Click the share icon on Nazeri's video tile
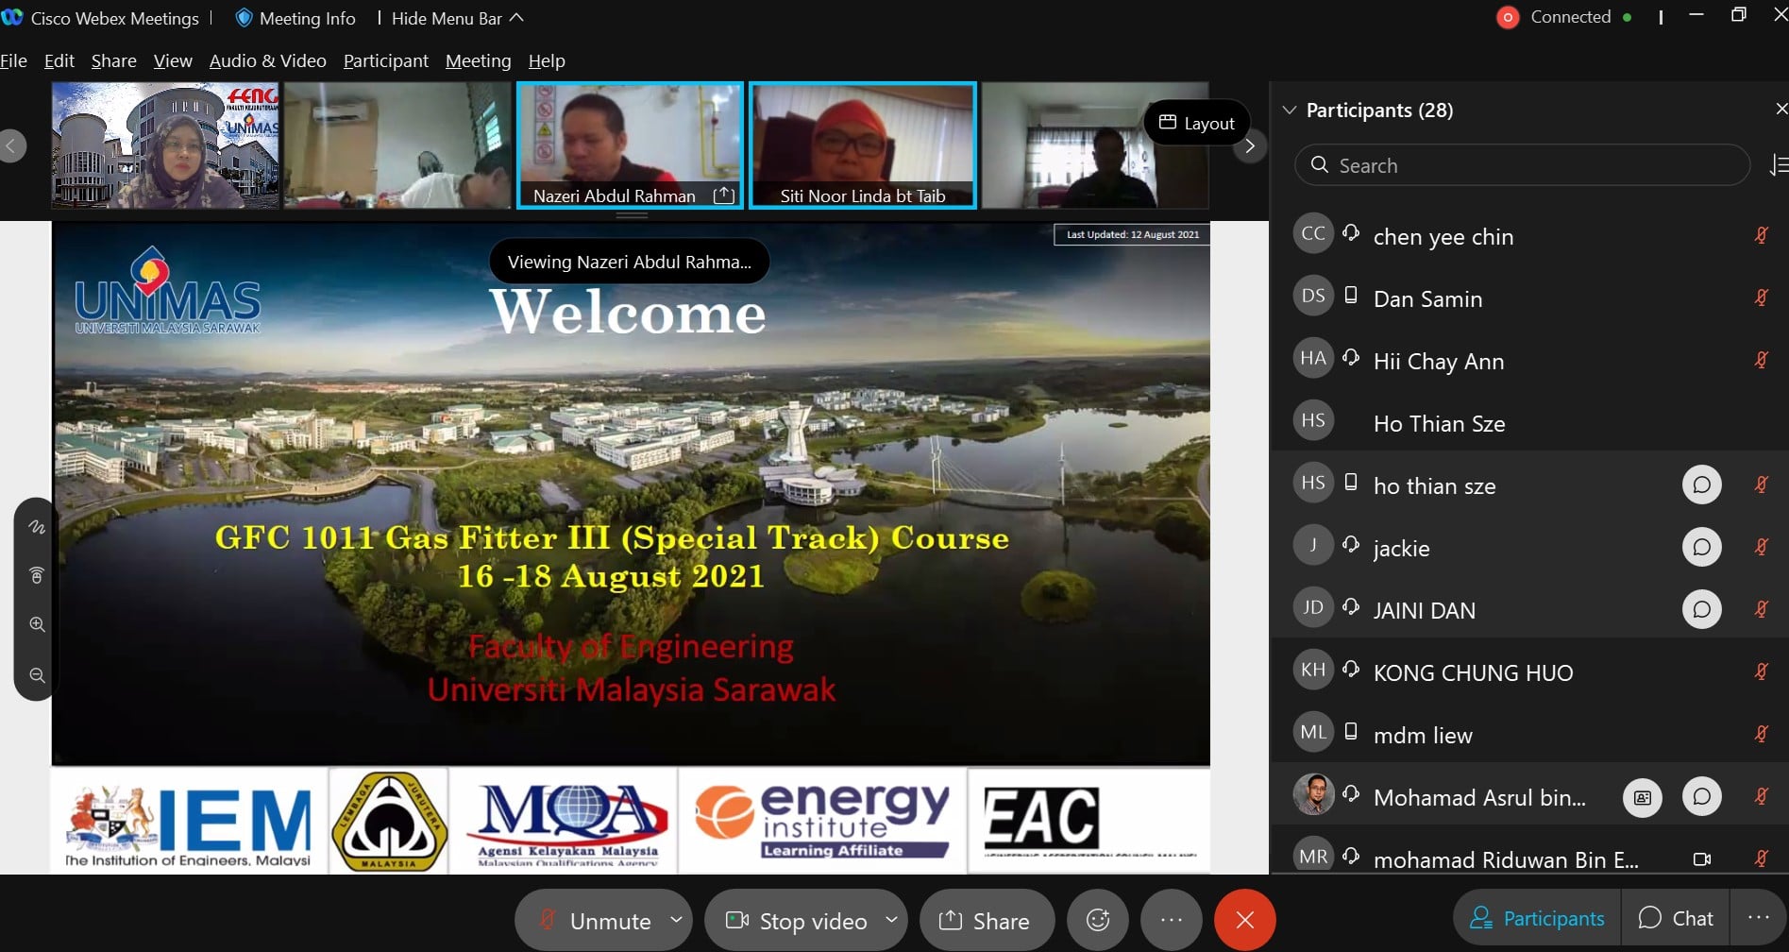This screenshot has width=1789, height=952. (724, 195)
